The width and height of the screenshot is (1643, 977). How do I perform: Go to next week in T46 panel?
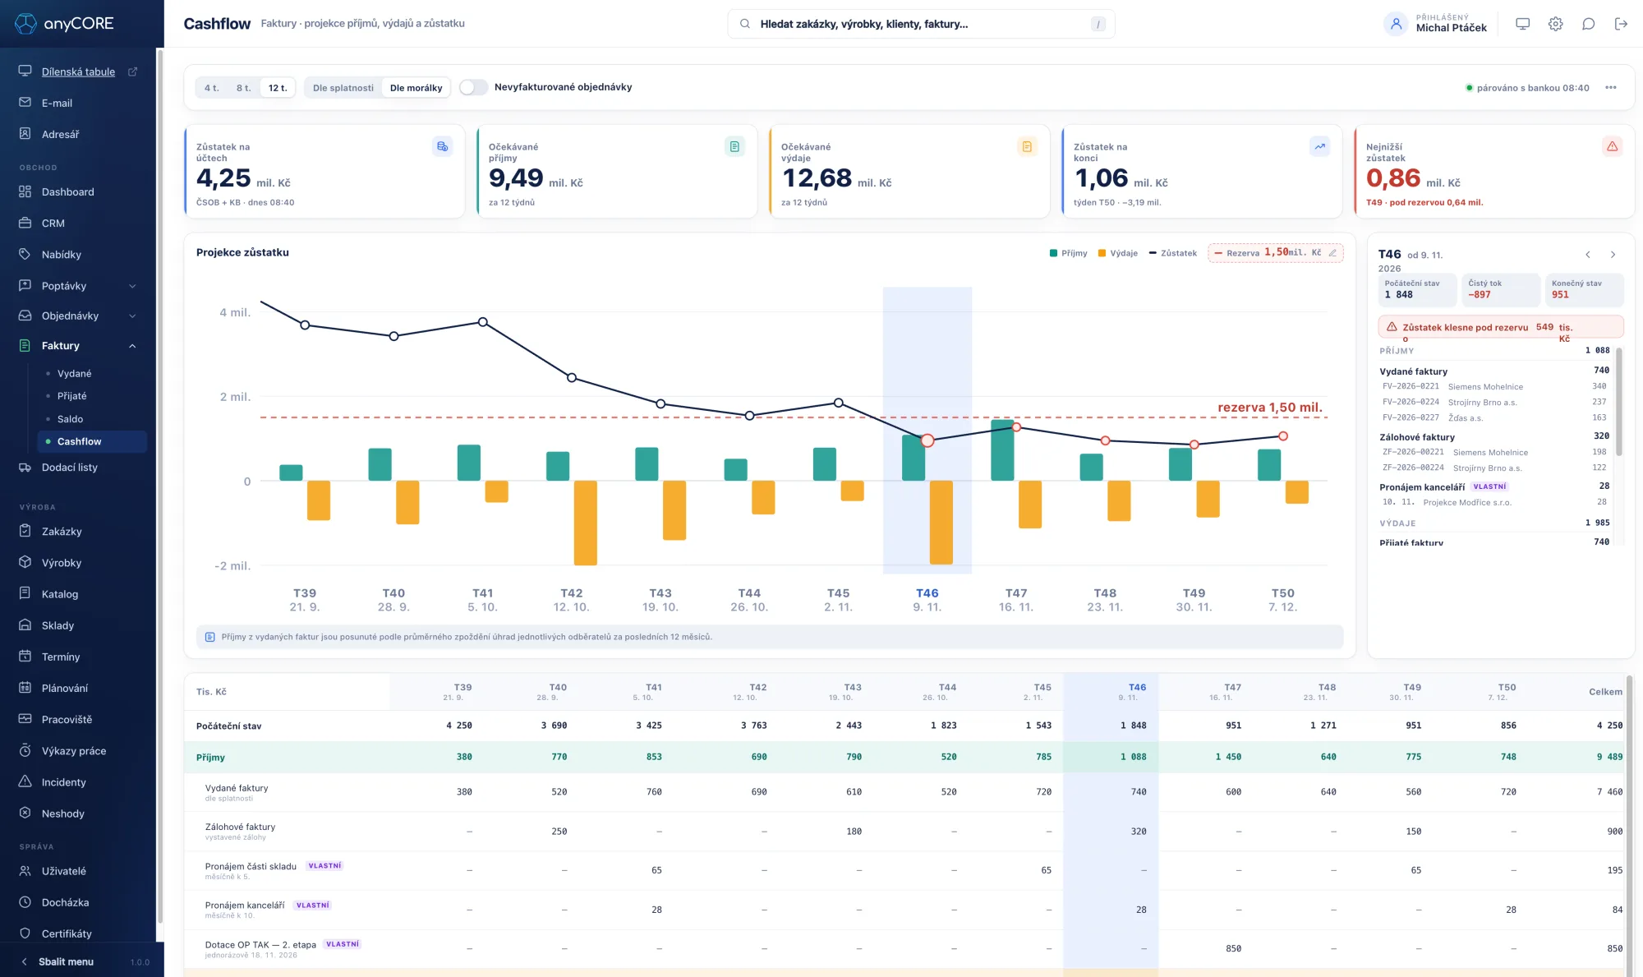pyautogui.click(x=1613, y=255)
